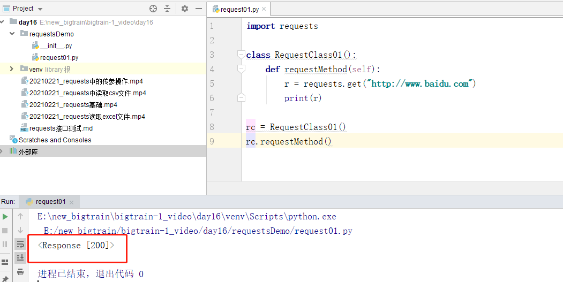Rerun request01 with green play icon
This screenshot has height=282, width=563.
5,216
